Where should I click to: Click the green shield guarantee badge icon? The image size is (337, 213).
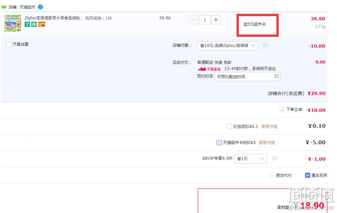click(x=34, y=24)
